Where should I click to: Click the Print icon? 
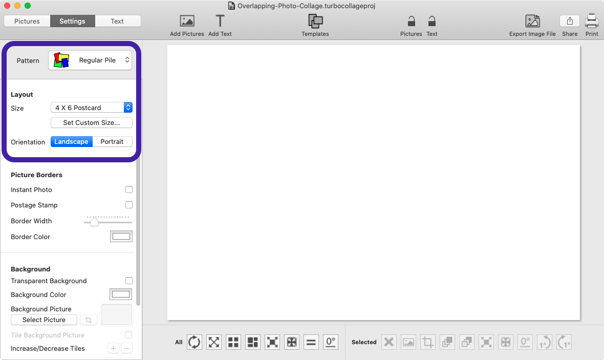[x=592, y=21]
